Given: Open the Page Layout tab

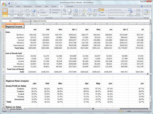Looking at the screenshot, I should click(x=28, y=7).
